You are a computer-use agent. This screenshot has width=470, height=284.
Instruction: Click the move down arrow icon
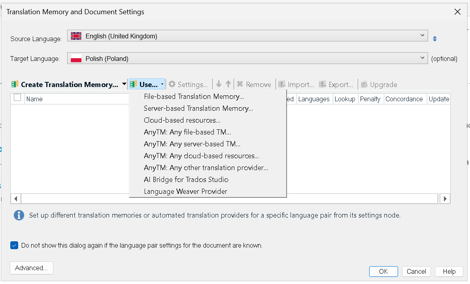(x=219, y=84)
